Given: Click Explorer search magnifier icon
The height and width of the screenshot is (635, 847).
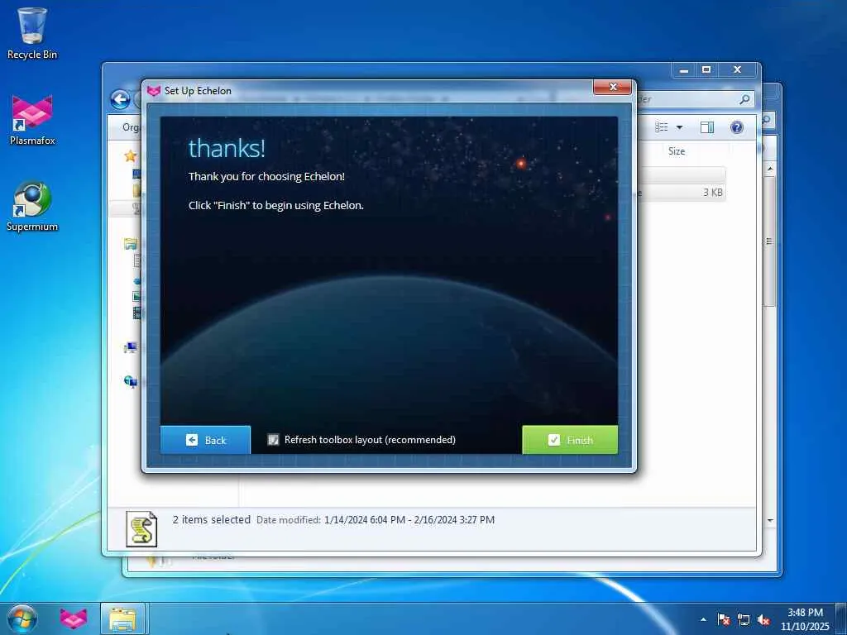Looking at the screenshot, I should (744, 99).
